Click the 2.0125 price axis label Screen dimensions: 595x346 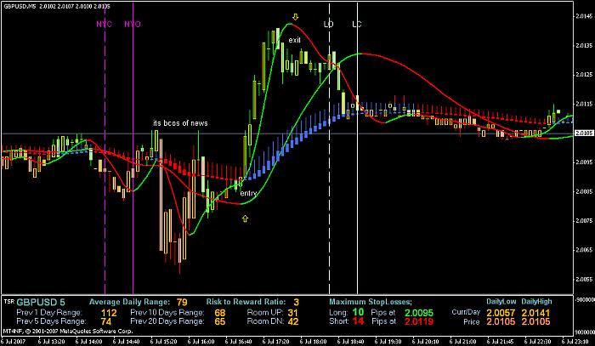point(585,75)
